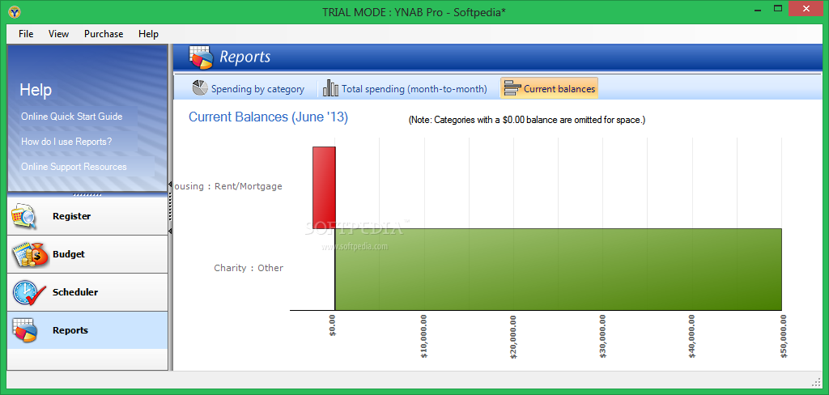Open the Scheduler section

[87, 292]
